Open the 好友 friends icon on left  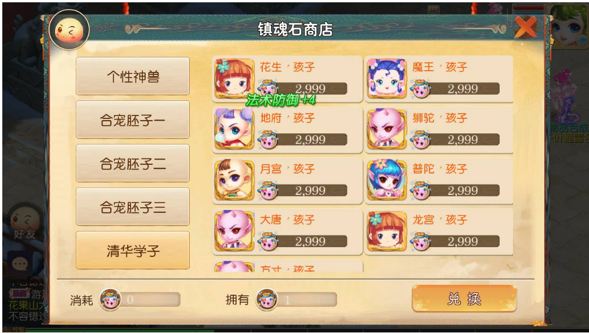click(25, 222)
